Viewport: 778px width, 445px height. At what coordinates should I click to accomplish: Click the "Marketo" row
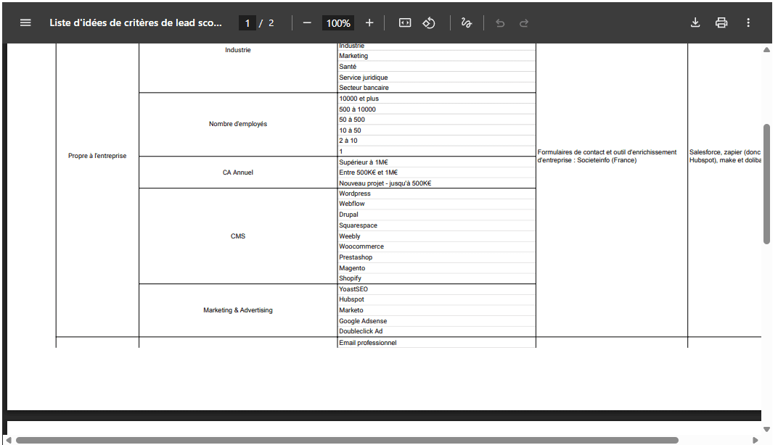436,310
